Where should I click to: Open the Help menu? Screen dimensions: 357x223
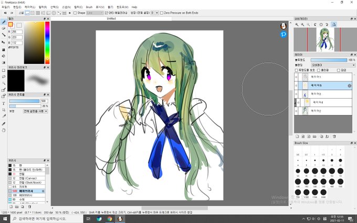(134, 7)
